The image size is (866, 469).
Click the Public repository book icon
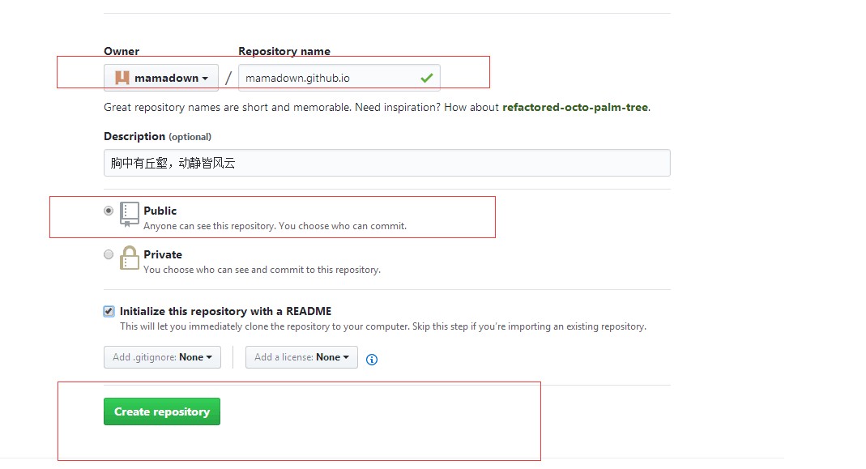click(x=130, y=213)
